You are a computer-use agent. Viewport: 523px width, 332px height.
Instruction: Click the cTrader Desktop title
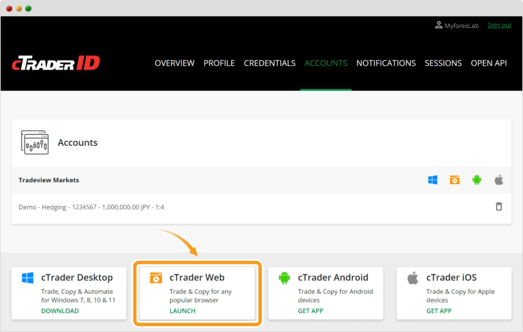(77, 277)
